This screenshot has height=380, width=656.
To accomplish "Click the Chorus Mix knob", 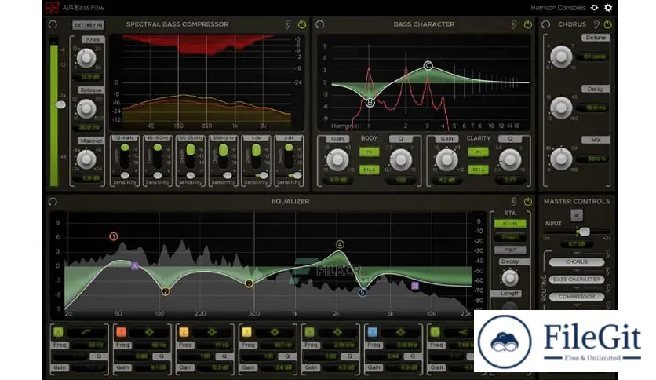I will [x=561, y=159].
